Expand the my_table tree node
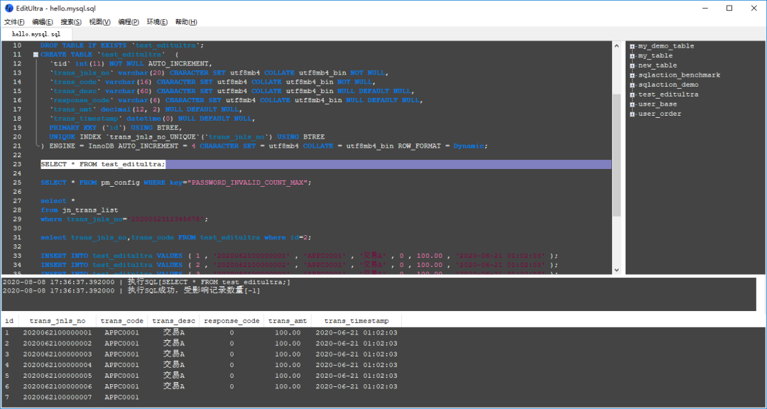767x409 pixels. 632,56
